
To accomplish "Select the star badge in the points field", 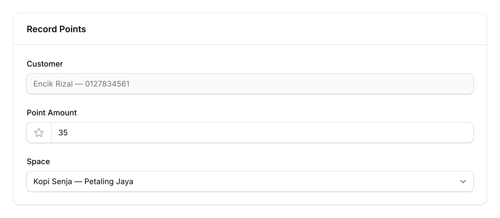I will point(39,133).
